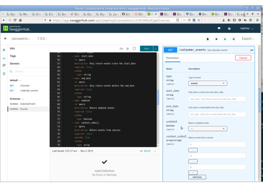The image size is (263, 187).
Task: Open Firefox library icon
Action: coord(229,20)
